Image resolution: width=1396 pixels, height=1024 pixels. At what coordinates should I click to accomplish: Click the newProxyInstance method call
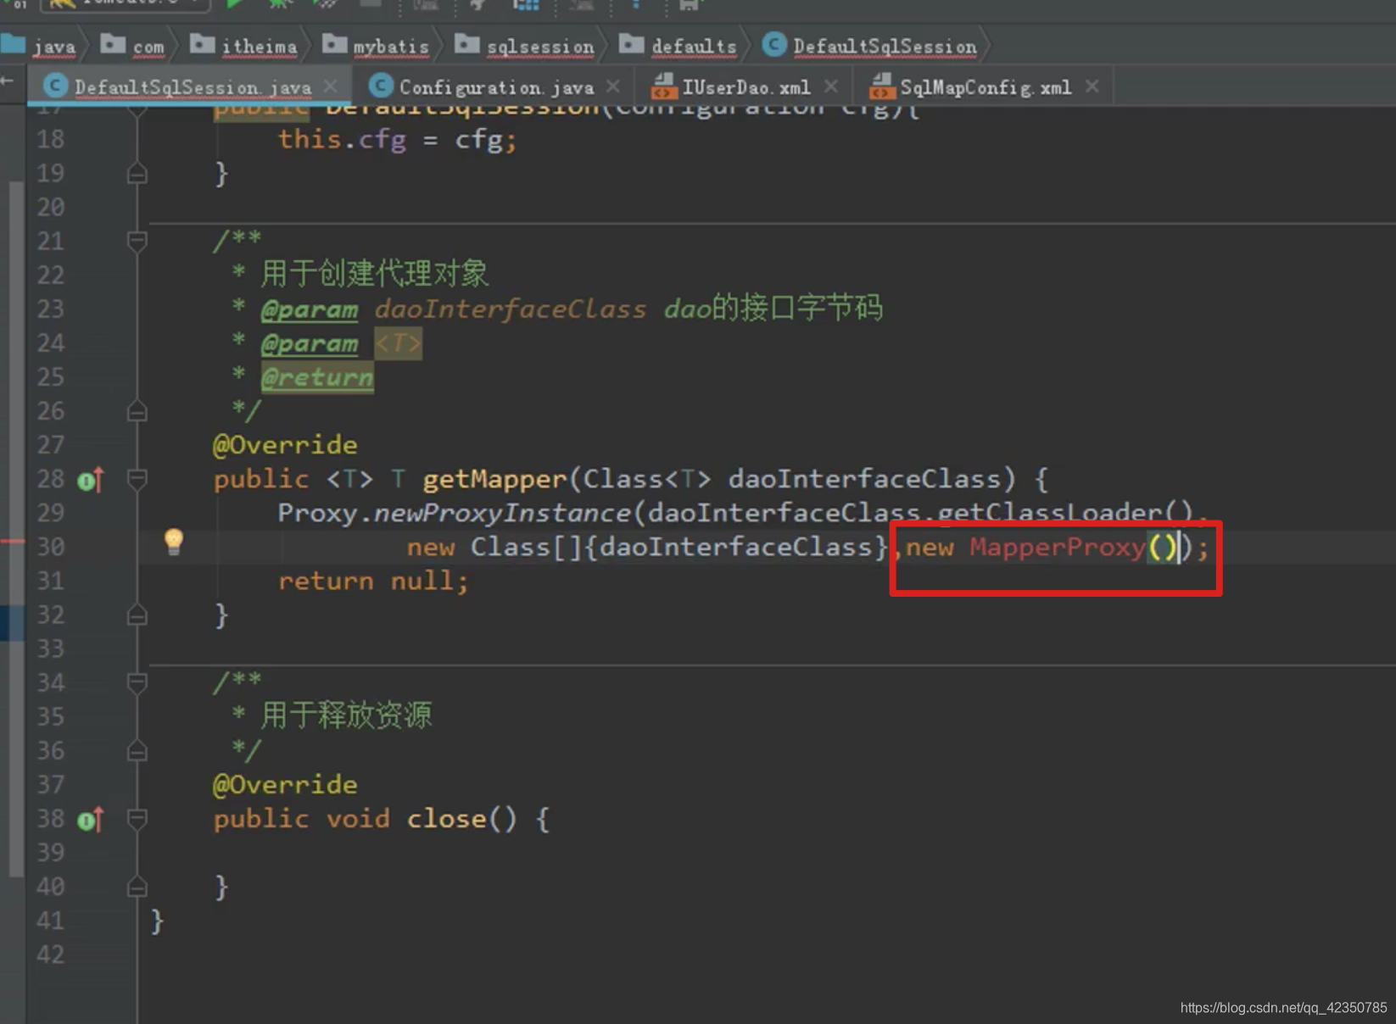[501, 513]
